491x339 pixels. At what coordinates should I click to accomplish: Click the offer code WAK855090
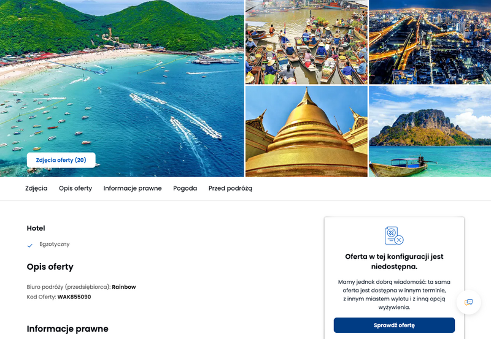click(74, 297)
